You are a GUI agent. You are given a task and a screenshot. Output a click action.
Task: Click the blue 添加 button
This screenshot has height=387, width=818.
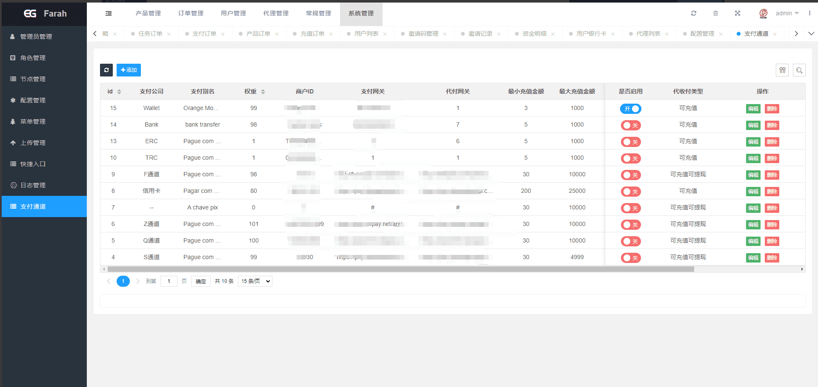point(129,70)
